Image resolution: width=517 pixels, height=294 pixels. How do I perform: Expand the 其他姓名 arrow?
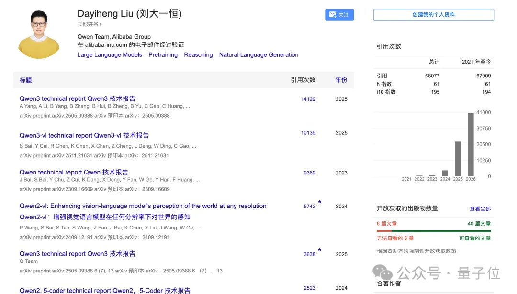click(x=101, y=24)
